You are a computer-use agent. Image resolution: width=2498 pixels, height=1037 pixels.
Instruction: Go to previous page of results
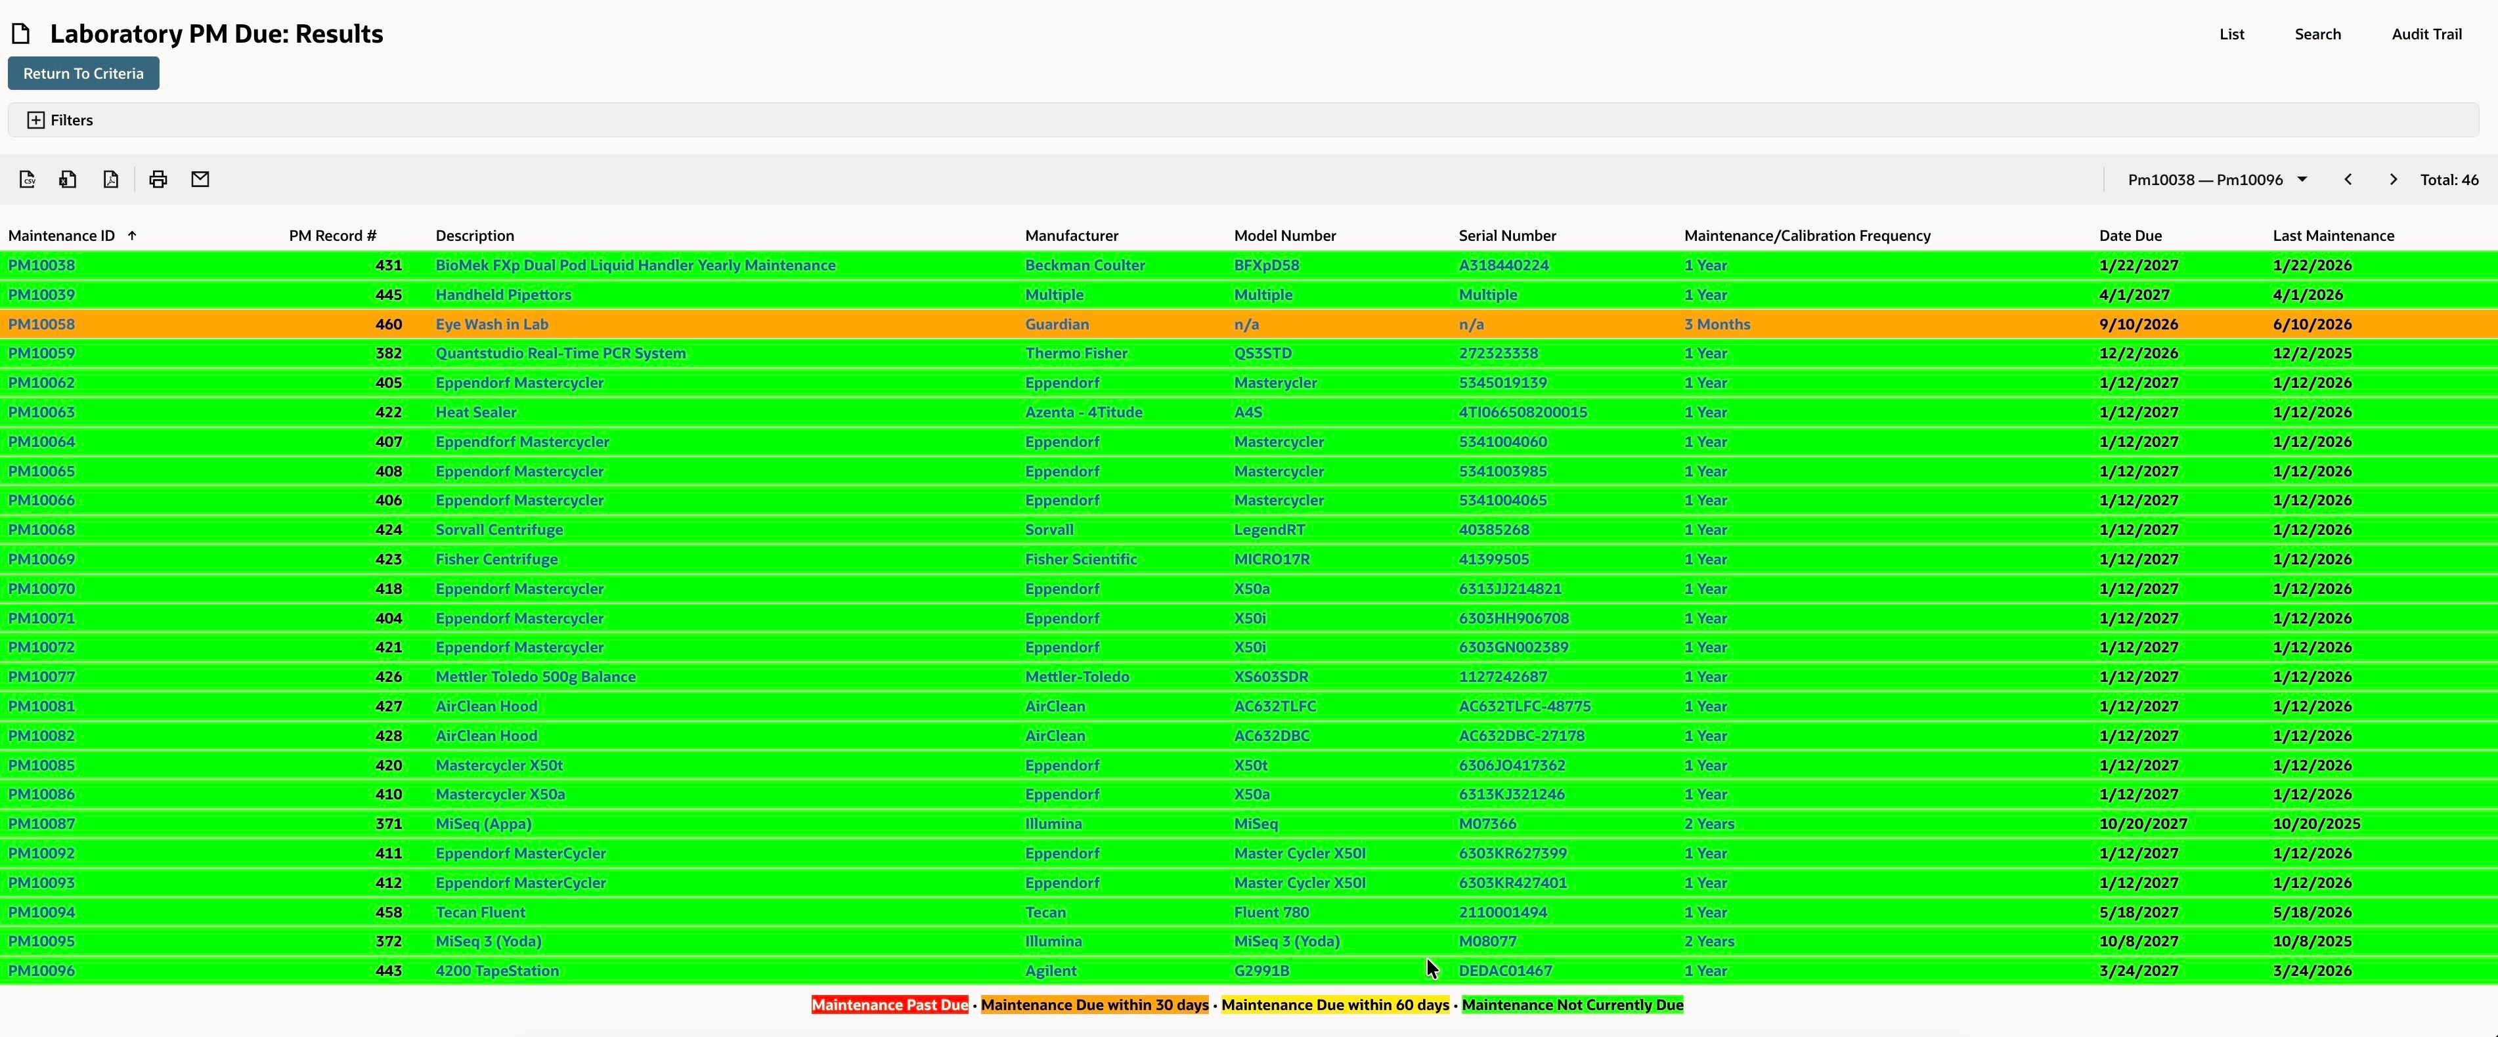click(2348, 179)
